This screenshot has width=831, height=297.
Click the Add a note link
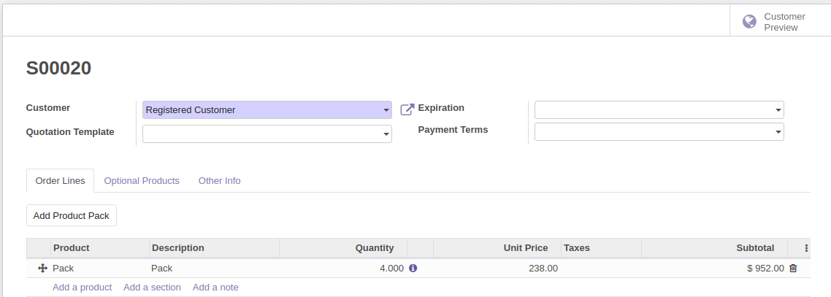pyautogui.click(x=215, y=288)
